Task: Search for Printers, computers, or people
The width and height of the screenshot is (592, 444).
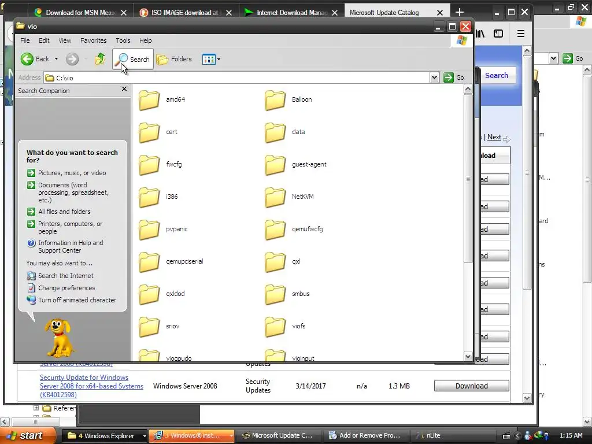Action: [x=65, y=227]
